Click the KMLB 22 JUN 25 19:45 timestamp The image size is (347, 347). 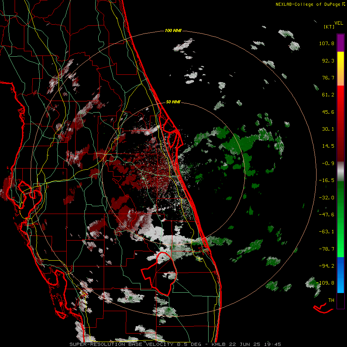point(246,344)
